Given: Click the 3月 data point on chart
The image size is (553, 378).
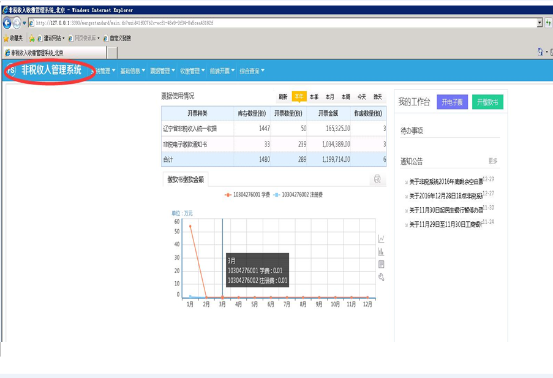Looking at the screenshot, I should tap(222, 298).
